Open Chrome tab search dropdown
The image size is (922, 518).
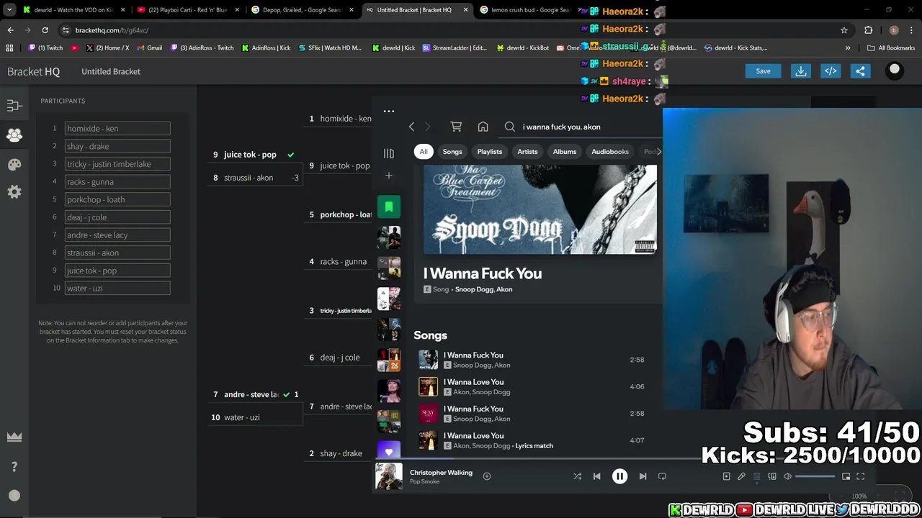coord(9,10)
